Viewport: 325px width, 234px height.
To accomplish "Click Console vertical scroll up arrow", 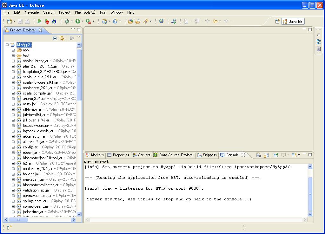I will 310,167.
